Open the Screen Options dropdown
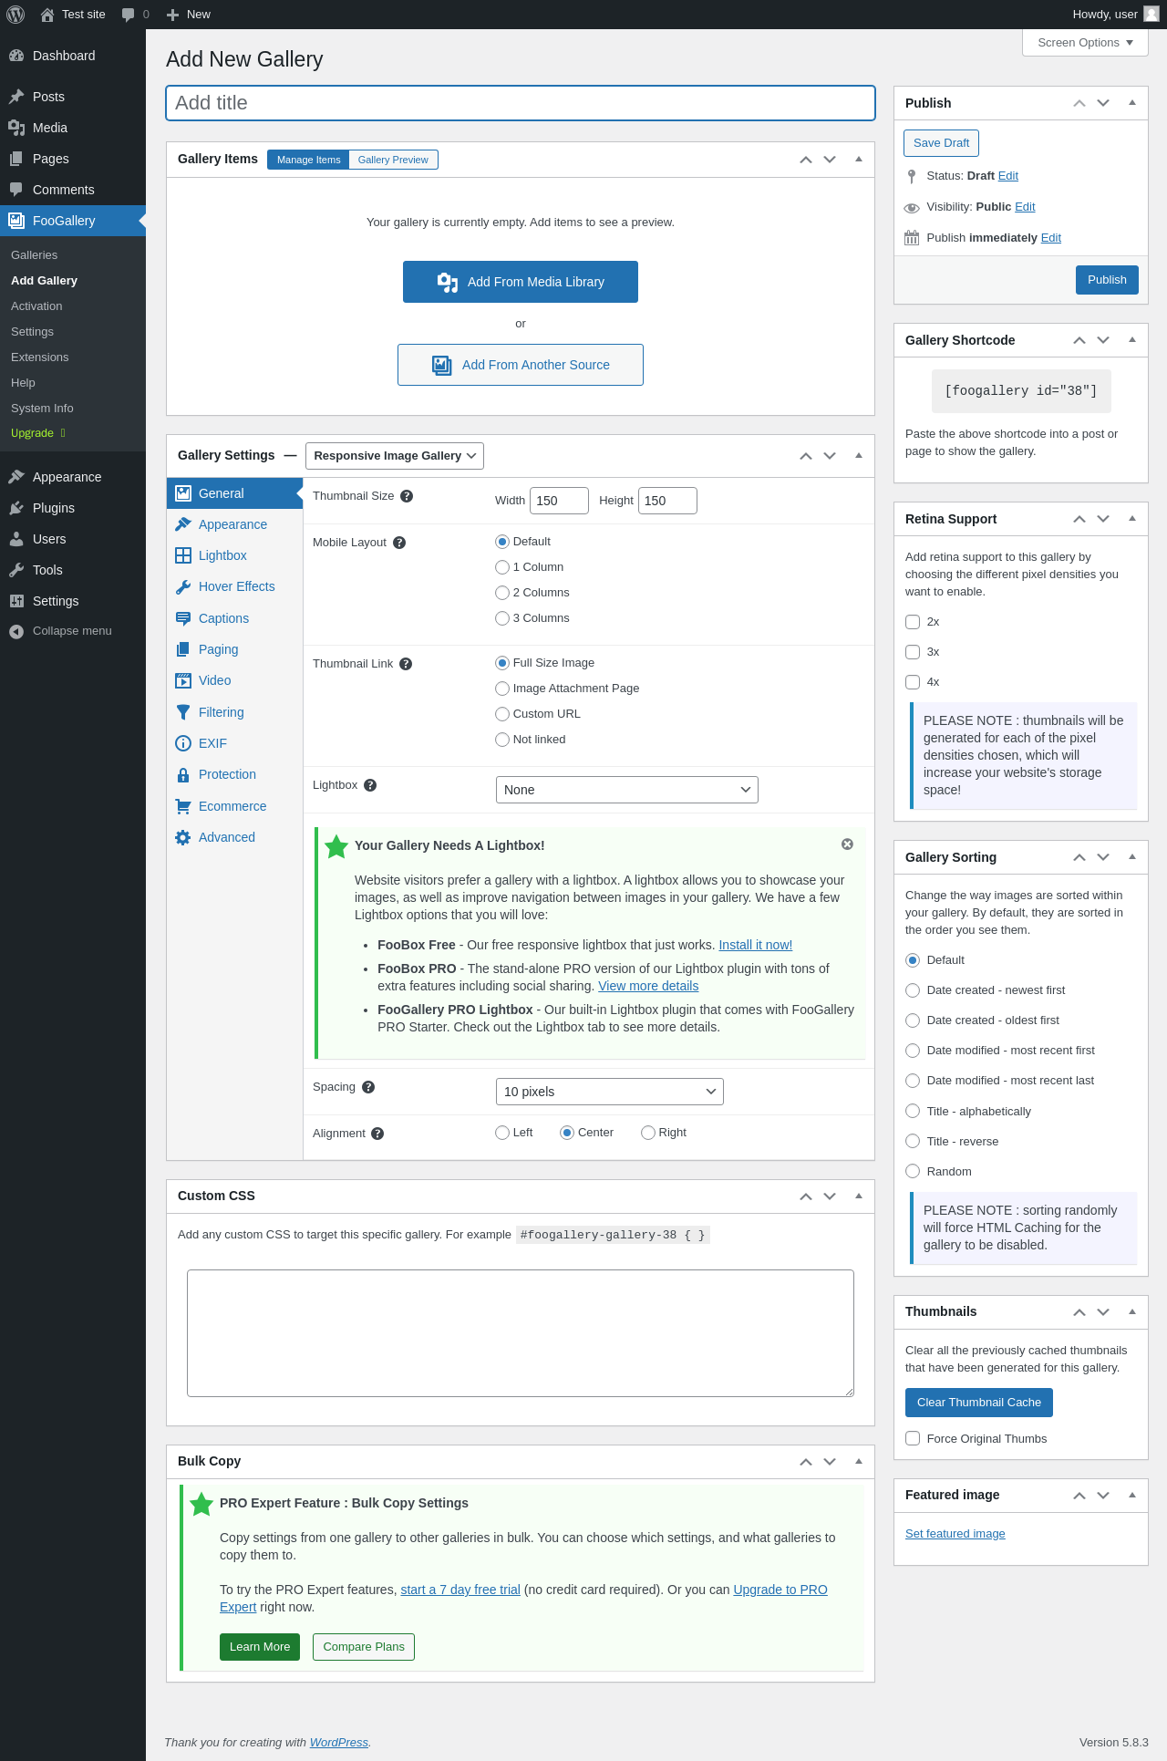This screenshot has width=1167, height=1761. pos(1085,43)
